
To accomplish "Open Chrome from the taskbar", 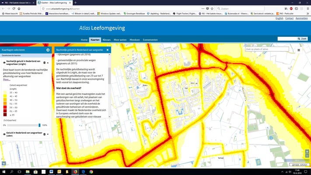I will (91, 171).
